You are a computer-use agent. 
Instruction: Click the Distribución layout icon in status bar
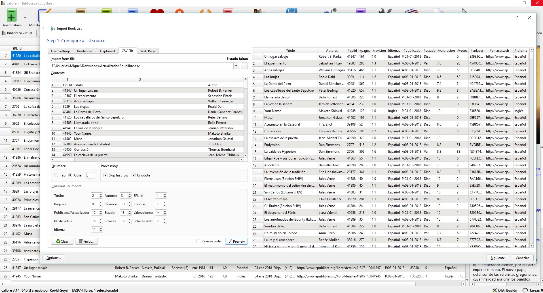pyautogui.click(x=495, y=290)
